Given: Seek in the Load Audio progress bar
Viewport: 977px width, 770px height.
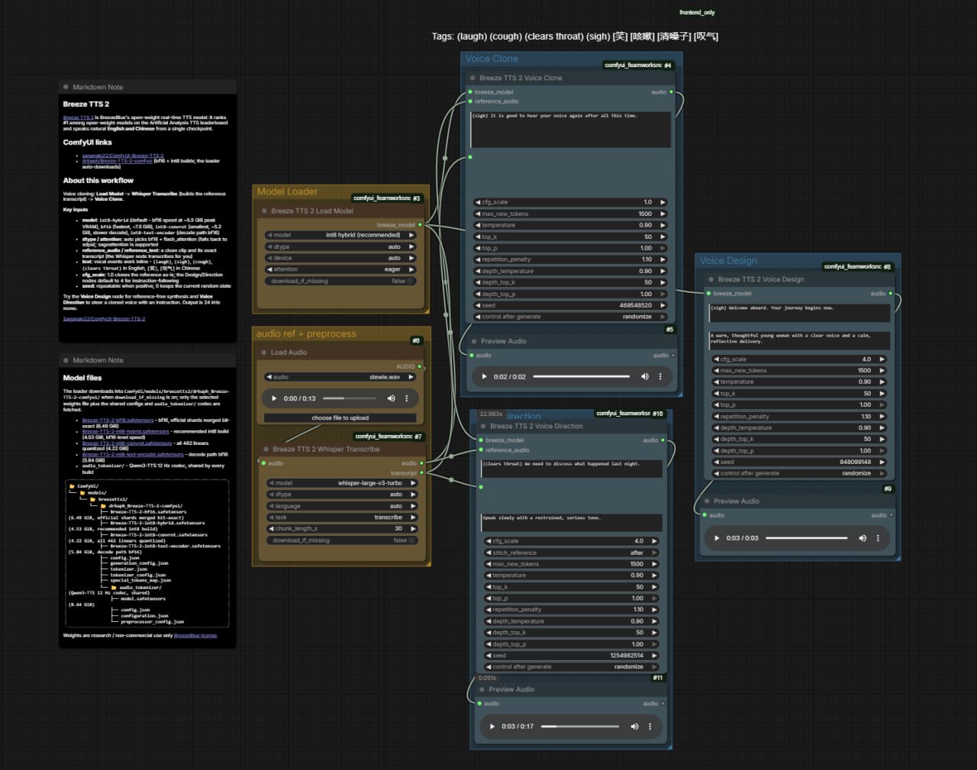Looking at the screenshot, I should click(350, 398).
